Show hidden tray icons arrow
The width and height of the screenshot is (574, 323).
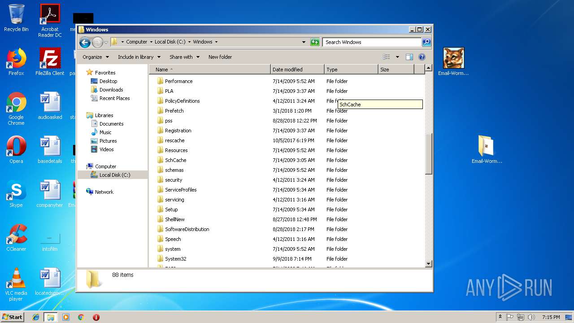click(500, 317)
